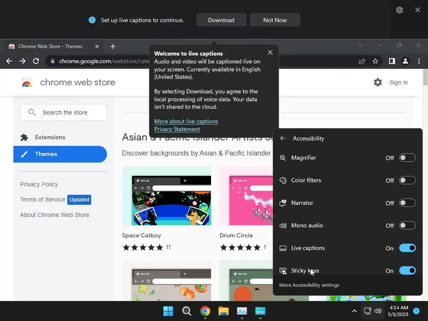Open live captions settings gear
The height and width of the screenshot is (321, 428).
coord(399,10)
